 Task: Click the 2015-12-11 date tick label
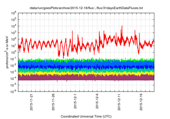point(119,102)
